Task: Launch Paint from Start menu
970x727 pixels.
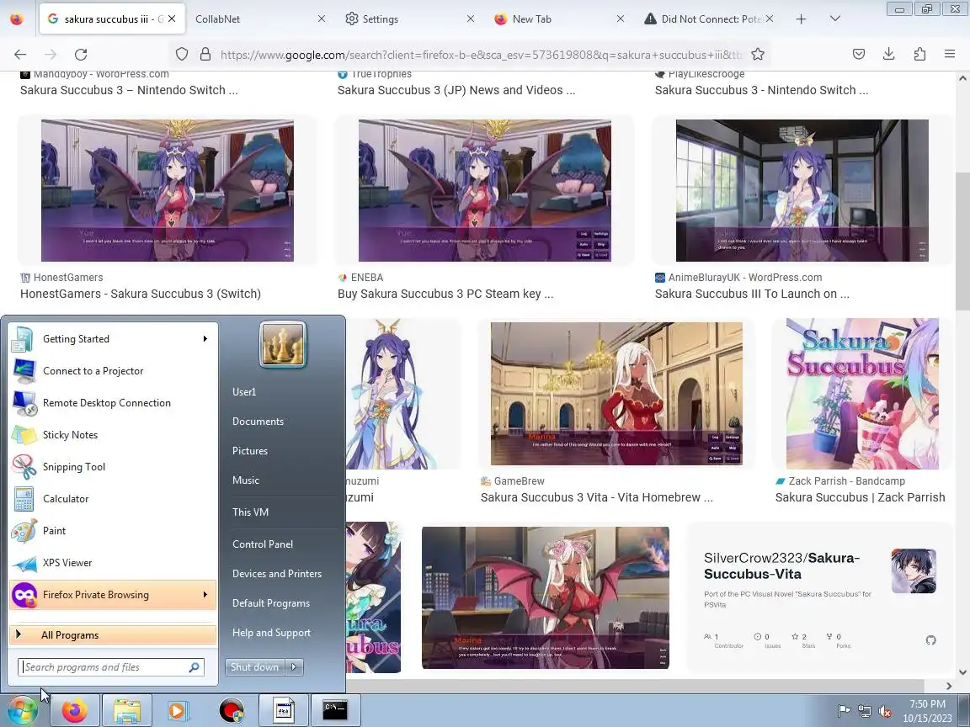Action: (x=113, y=531)
